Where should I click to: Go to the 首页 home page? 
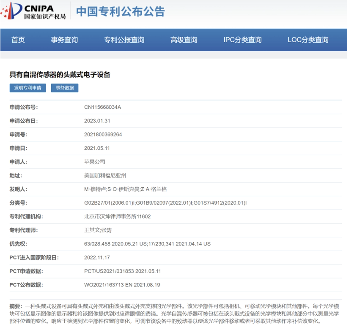tap(18, 40)
